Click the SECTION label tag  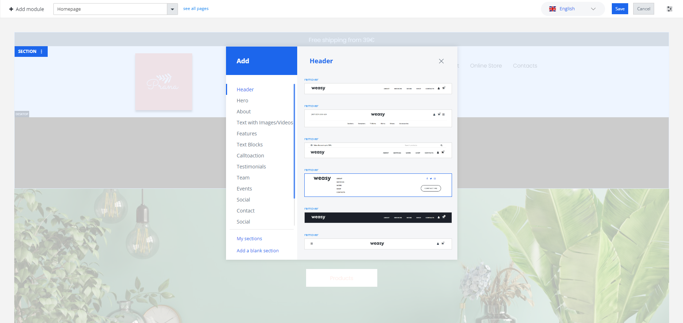click(x=27, y=52)
